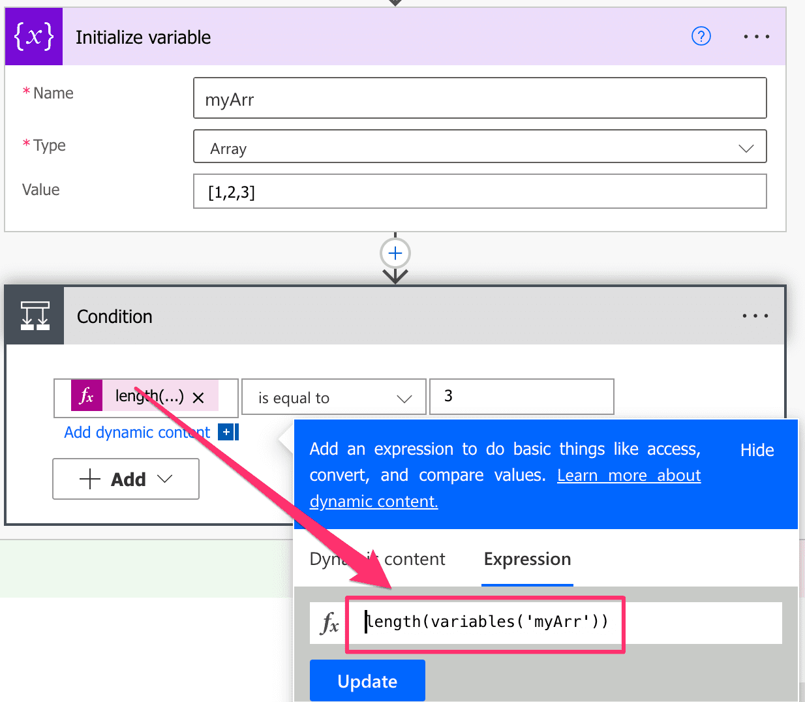Click the condition value field containing 3
The image size is (805, 702).
pos(521,397)
